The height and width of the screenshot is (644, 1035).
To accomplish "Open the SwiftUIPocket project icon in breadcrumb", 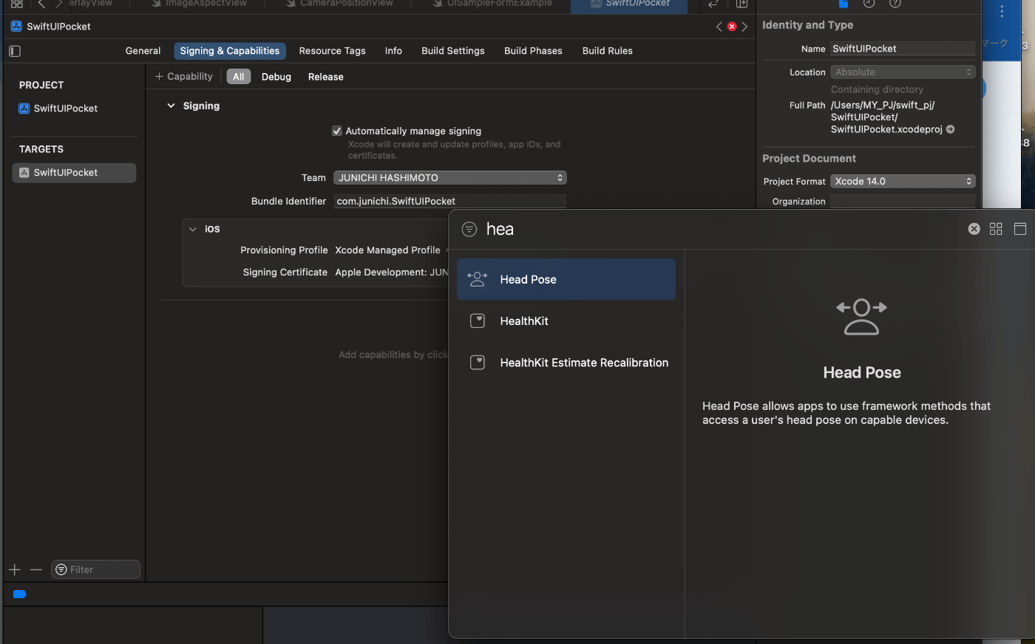I will [x=16, y=27].
